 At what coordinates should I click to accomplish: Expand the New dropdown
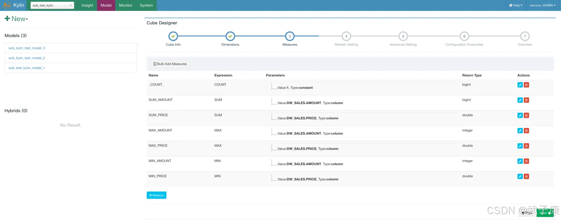coord(16,19)
